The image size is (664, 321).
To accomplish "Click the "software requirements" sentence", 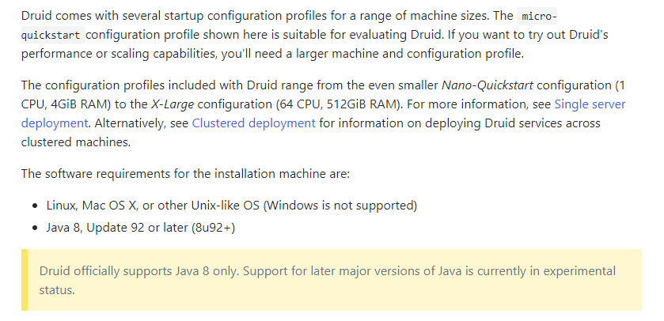I will point(185,174).
